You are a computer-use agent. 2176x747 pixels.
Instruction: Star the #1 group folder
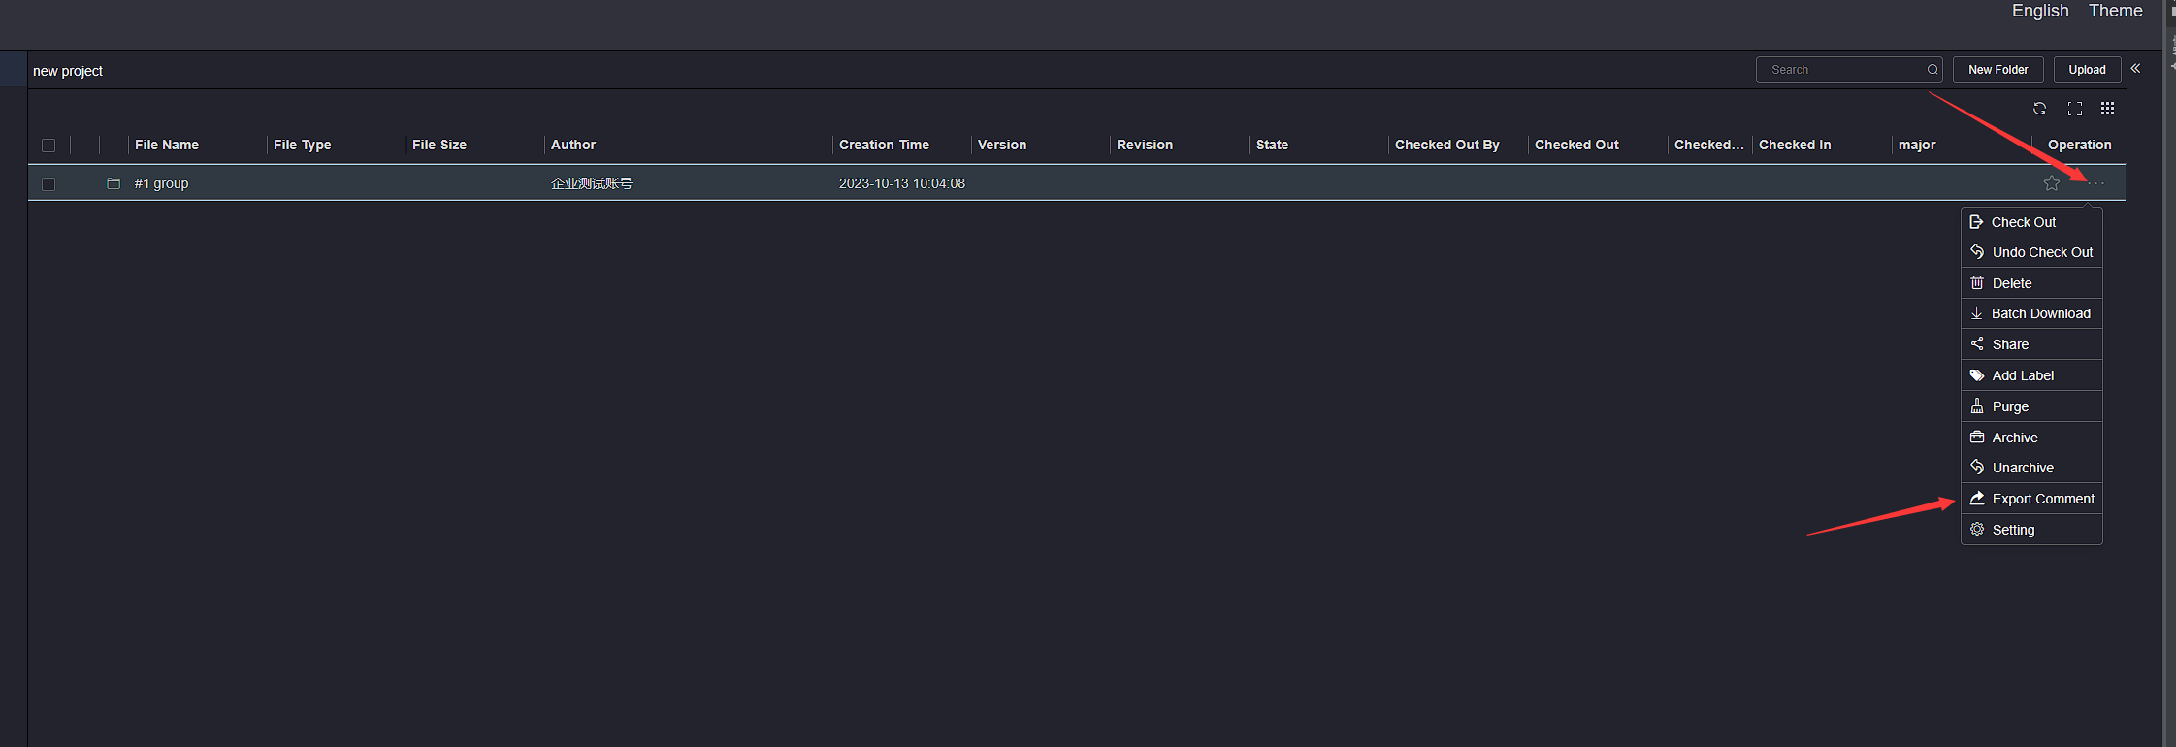tap(2052, 183)
